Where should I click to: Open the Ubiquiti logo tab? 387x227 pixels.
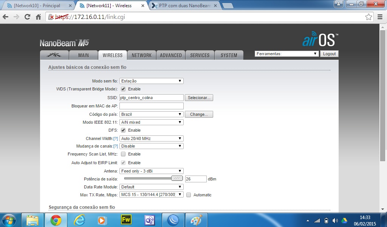54,55
